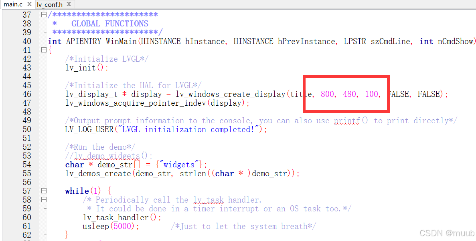Click the 480 parameter value
The height and width of the screenshot is (241, 476).
[350, 94]
